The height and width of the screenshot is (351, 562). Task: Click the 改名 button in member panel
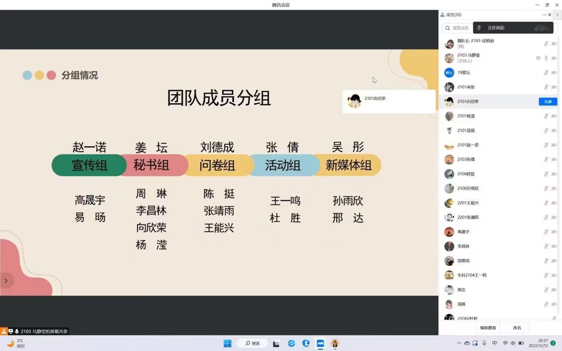517,328
